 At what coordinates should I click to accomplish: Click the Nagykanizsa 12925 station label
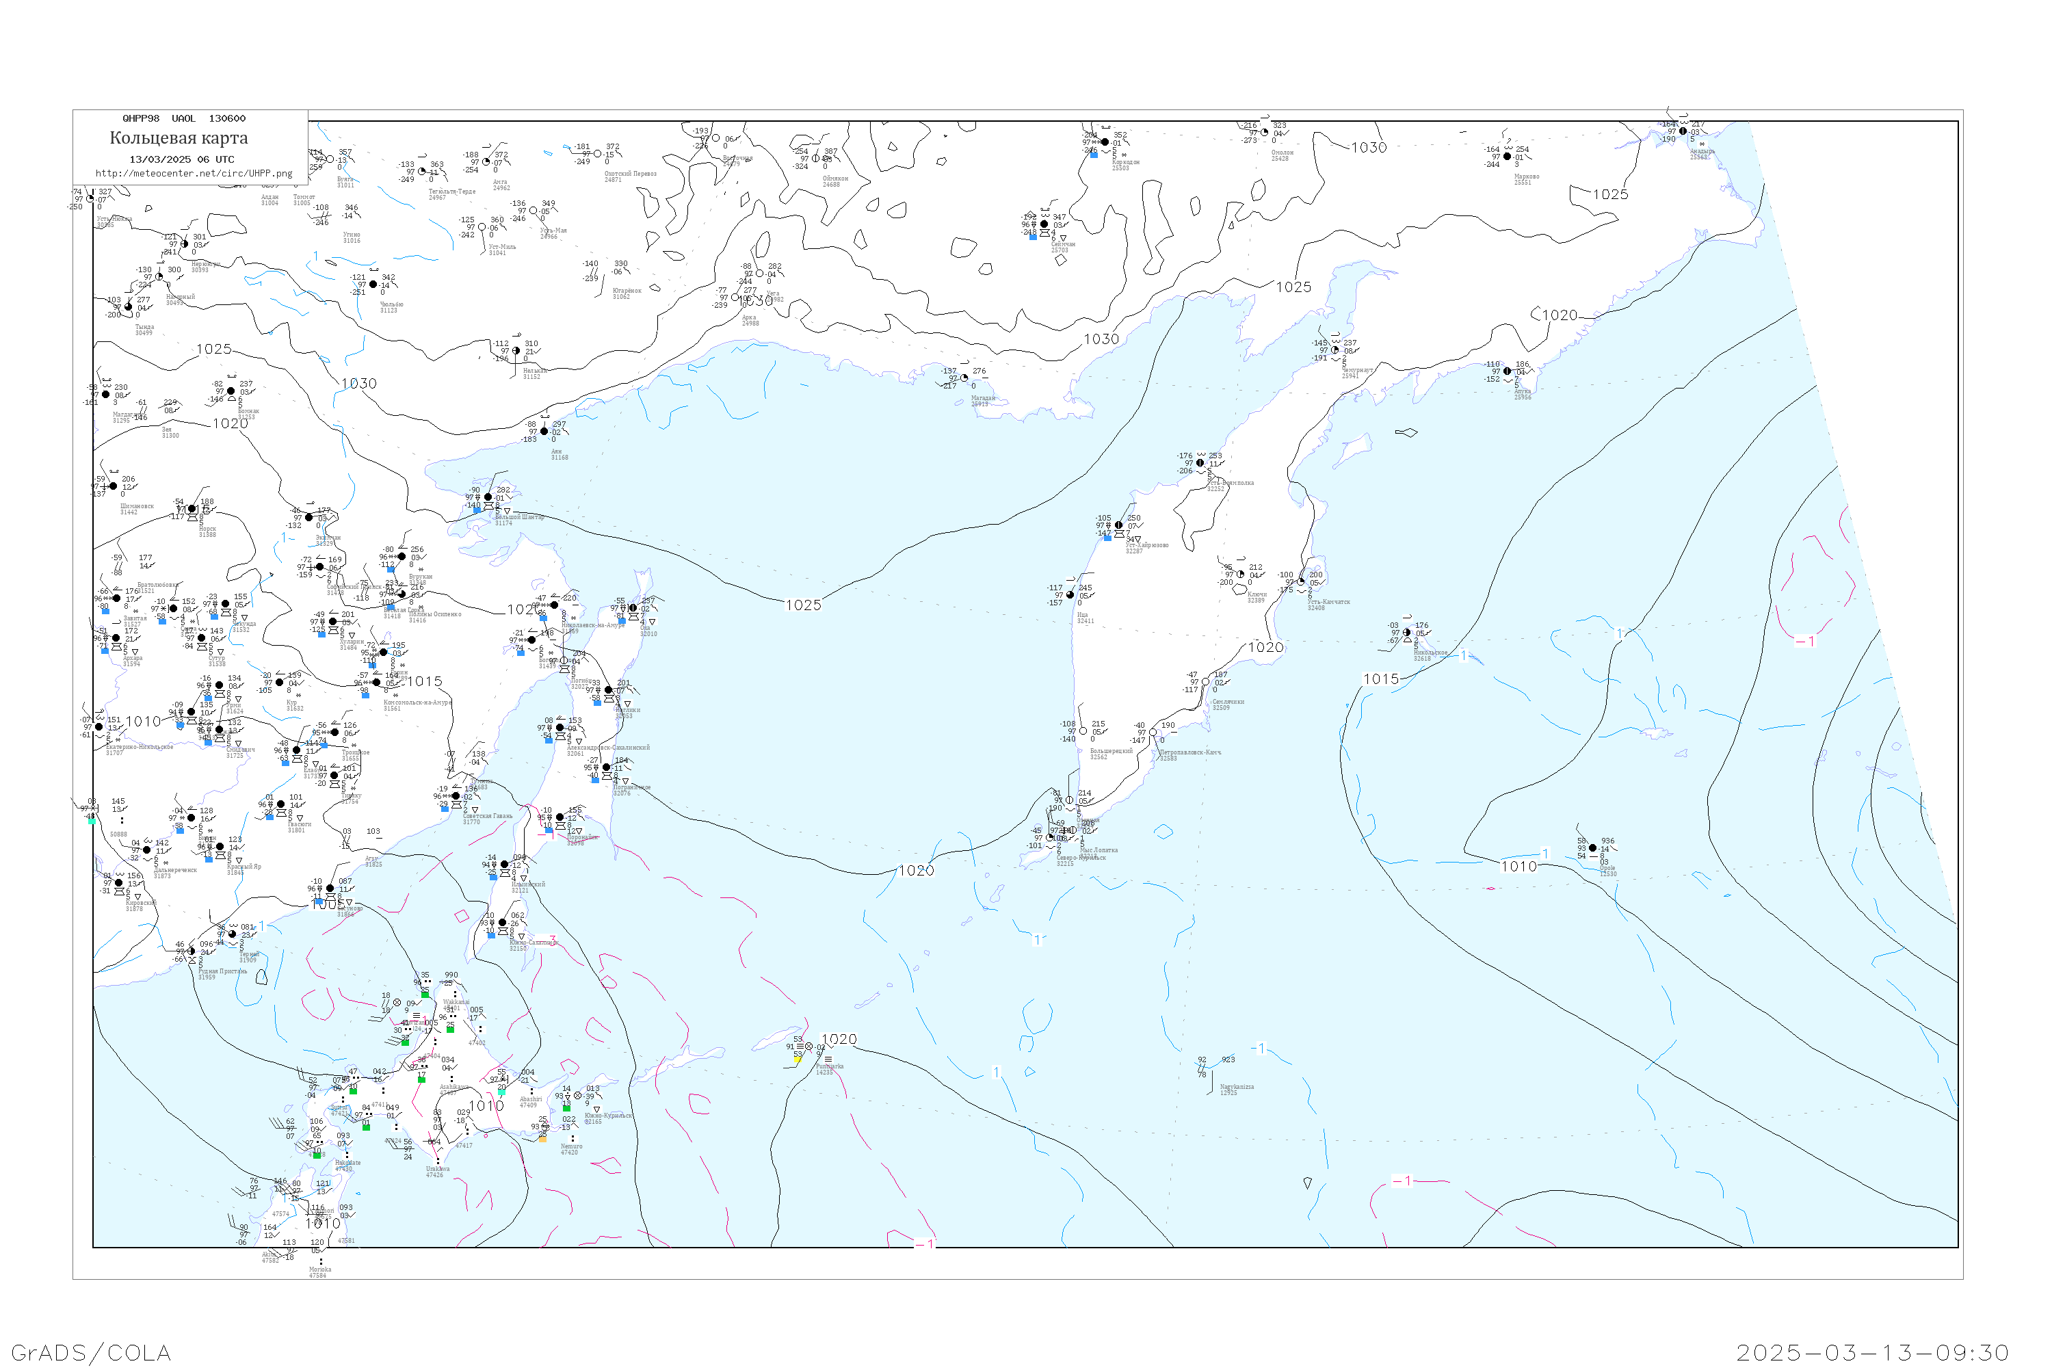click(x=1236, y=1090)
